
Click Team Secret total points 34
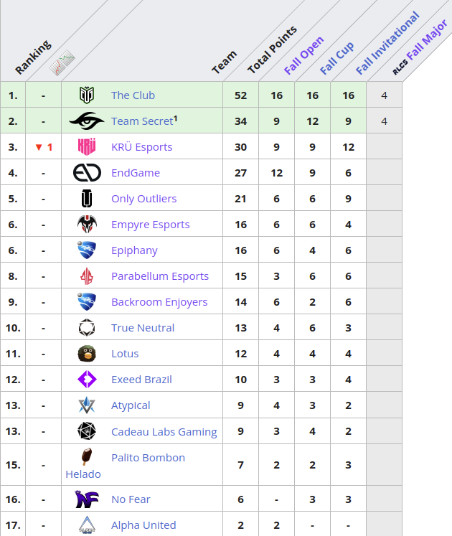point(240,121)
